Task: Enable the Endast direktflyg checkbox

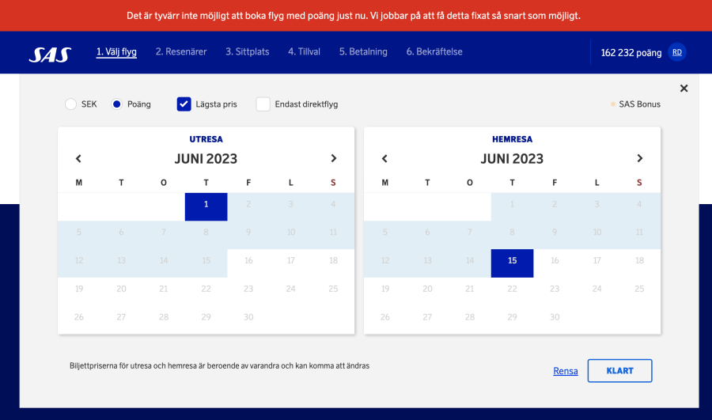Action: [263, 104]
